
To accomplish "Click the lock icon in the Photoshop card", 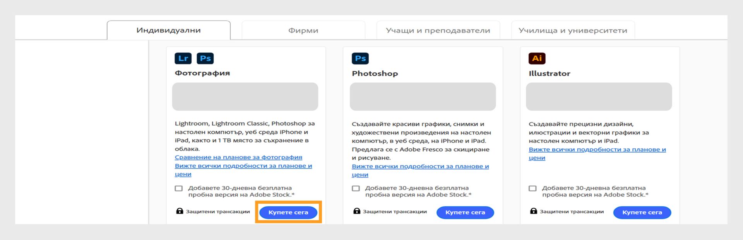I will click(356, 211).
